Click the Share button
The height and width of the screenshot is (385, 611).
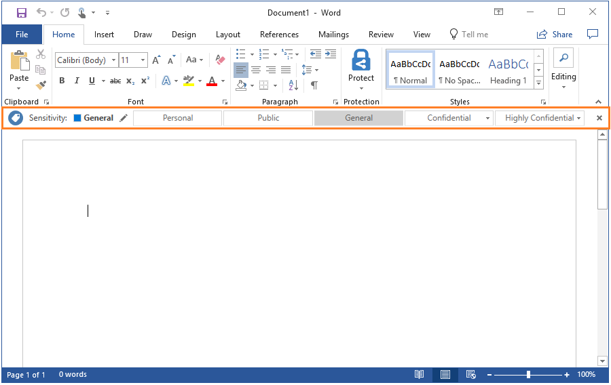pos(555,34)
